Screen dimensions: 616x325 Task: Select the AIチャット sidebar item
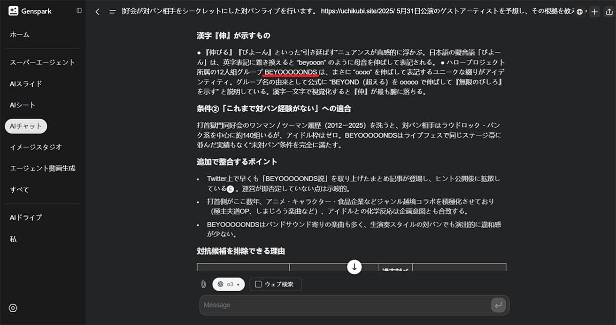(x=26, y=126)
